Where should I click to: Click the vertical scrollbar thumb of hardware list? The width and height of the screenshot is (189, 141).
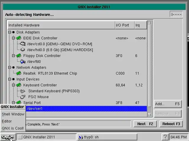tap(149, 66)
